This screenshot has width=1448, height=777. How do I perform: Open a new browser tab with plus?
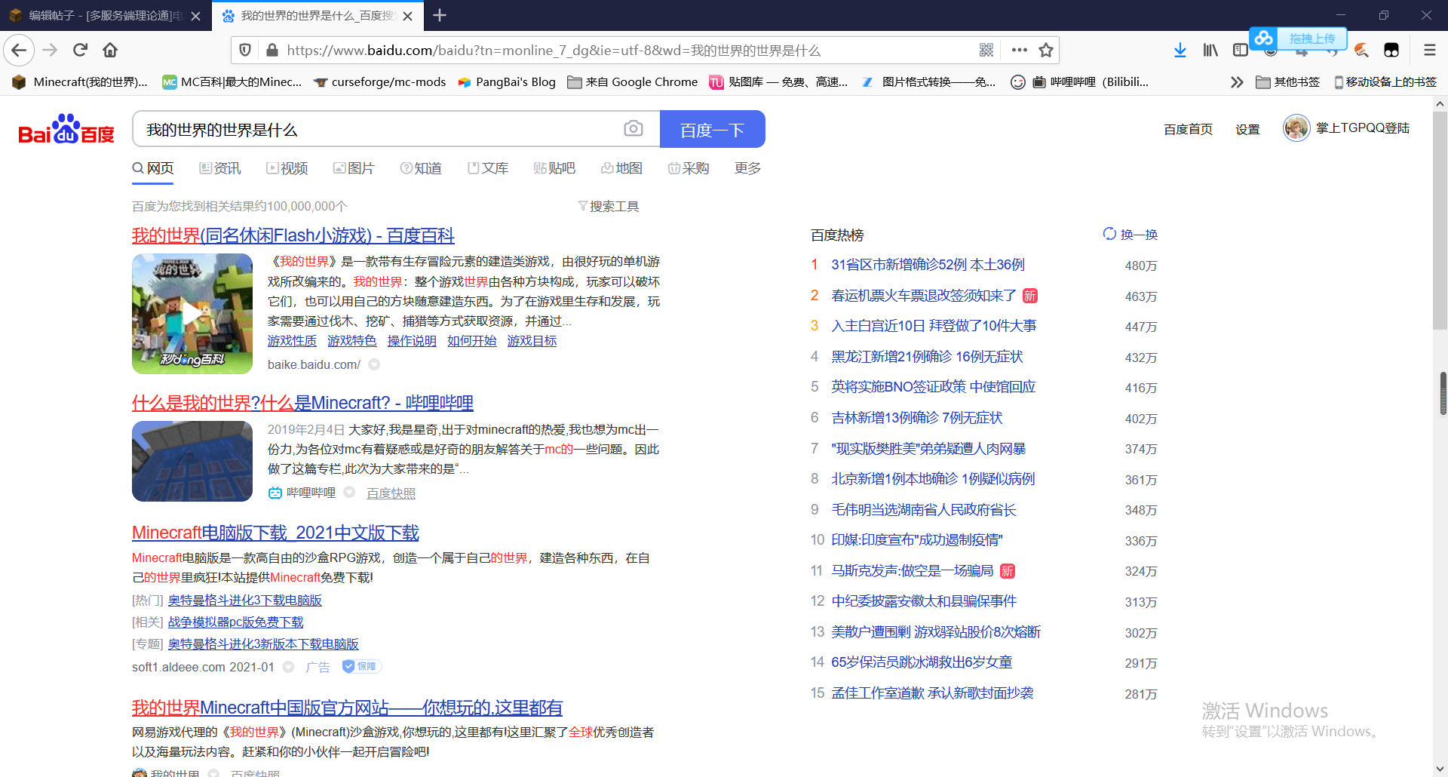(x=440, y=15)
